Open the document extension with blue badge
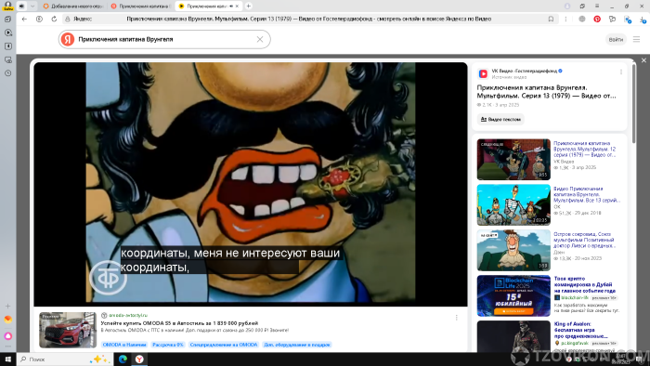Image resolution: width=650 pixels, height=366 pixels. tap(628, 20)
